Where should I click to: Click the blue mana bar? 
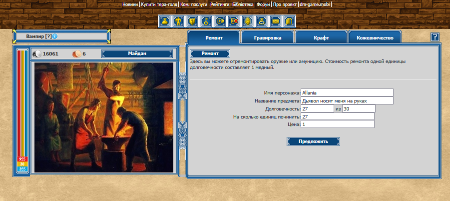26,103
